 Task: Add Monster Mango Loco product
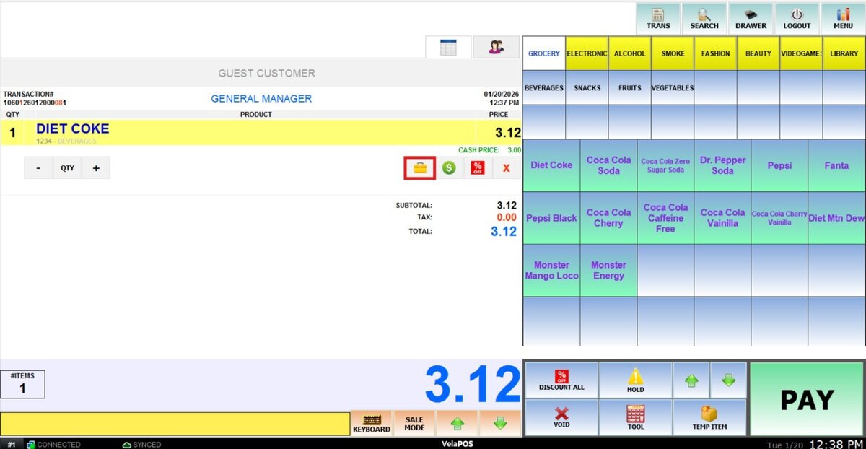[551, 270]
